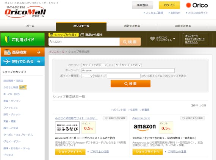This screenshot has width=216, height=160.
Task: Open the blue 旅行でためる sidebar banner
Action: click(x=22, y=61)
